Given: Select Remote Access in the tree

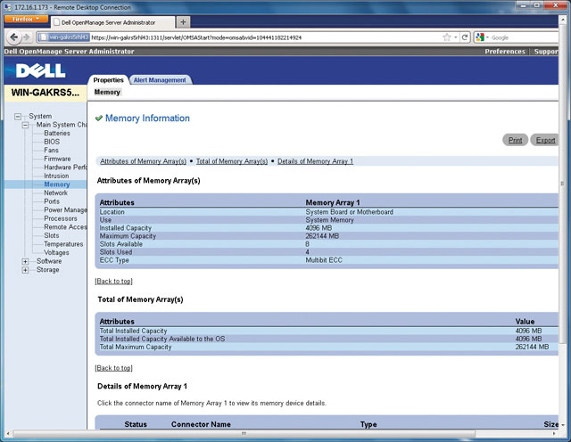Looking at the screenshot, I should (x=65, y=227).
